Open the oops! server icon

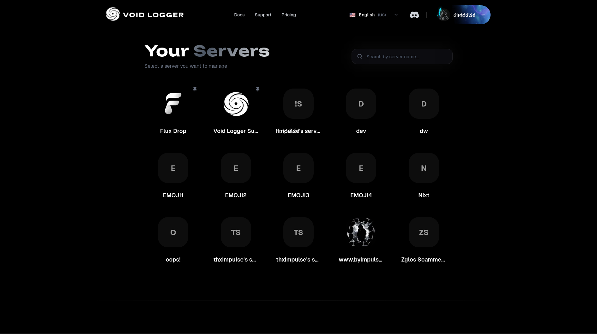point(173,232)
